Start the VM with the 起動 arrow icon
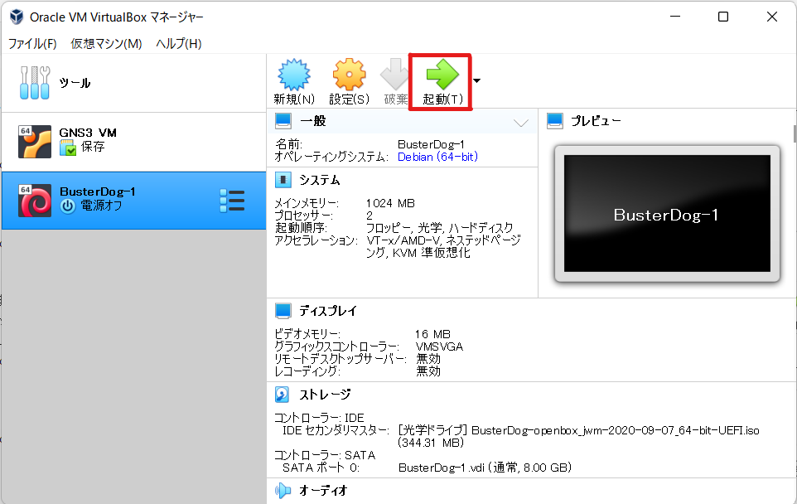 440,75
